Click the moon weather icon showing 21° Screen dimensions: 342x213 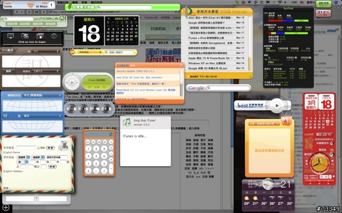point(268,184)
